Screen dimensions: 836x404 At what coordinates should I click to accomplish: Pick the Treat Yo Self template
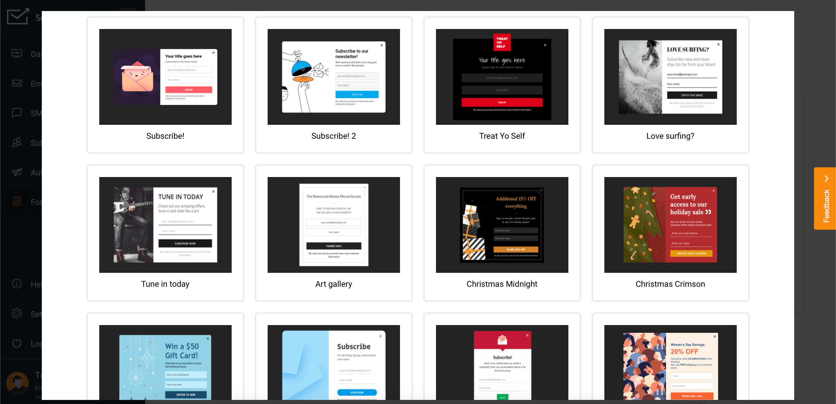coord(502,85)
